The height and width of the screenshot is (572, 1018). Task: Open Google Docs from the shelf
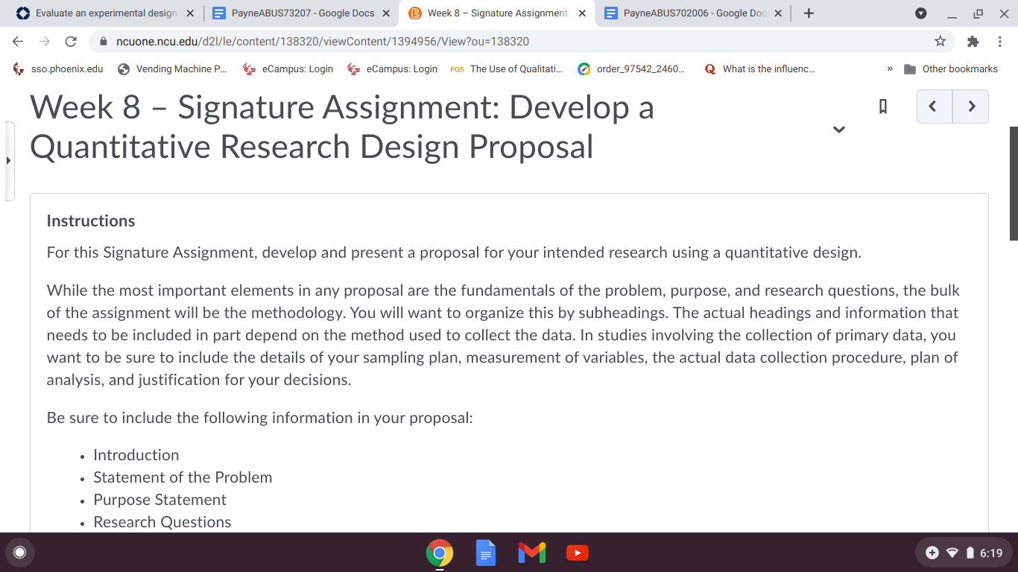(486, 553)
